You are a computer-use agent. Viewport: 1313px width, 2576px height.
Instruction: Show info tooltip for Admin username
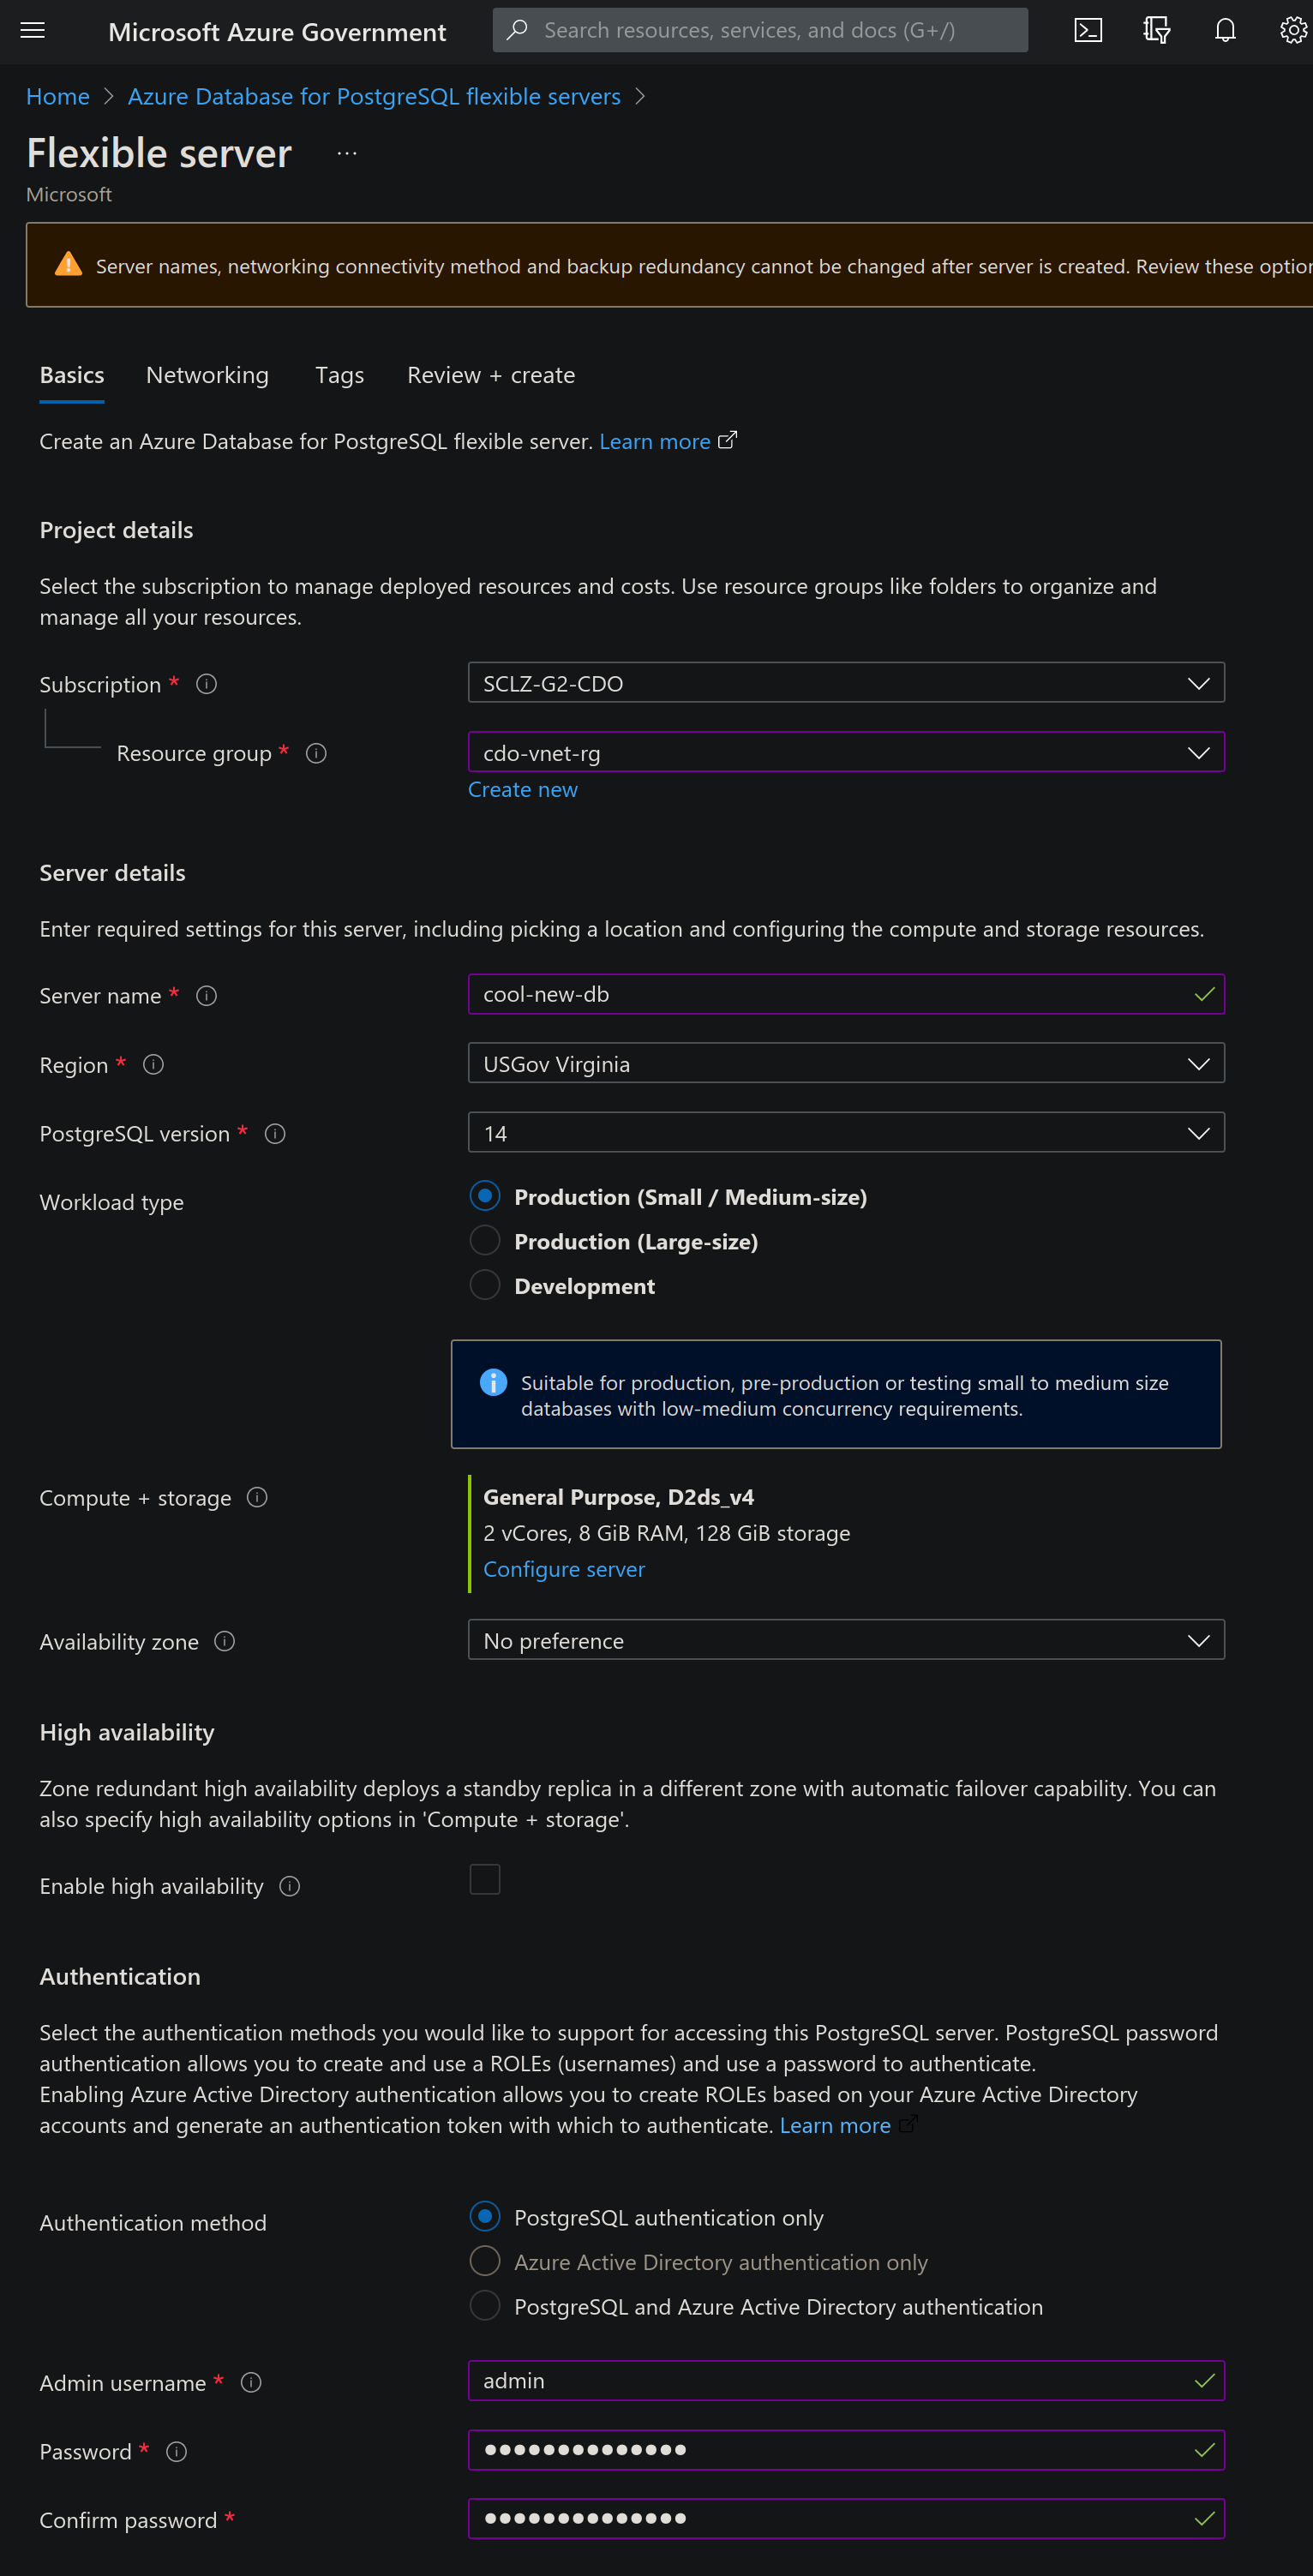(x=252, y=2383)
